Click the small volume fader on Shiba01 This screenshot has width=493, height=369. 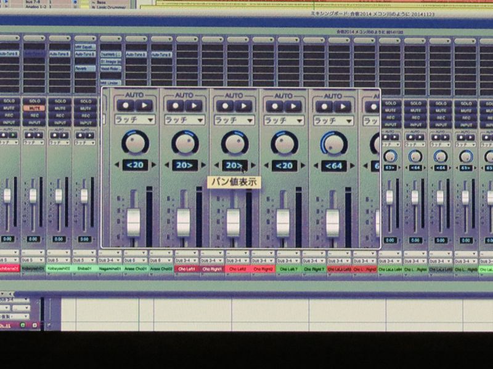coord(84,196)
